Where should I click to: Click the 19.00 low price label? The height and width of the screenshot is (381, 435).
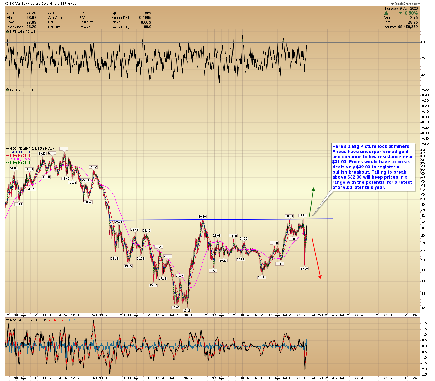point(304,268)
